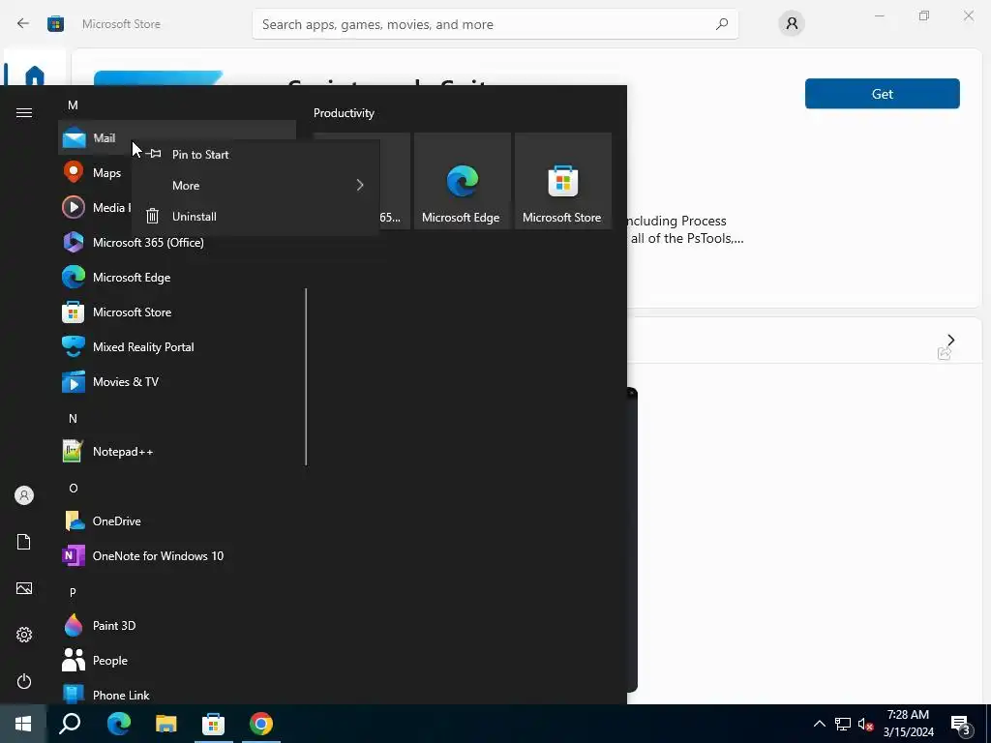This screenshot has width=991, height=743.
Task: Choose Pin to Start in context menu
Action: pyautogui.click(x=255, y=154)
